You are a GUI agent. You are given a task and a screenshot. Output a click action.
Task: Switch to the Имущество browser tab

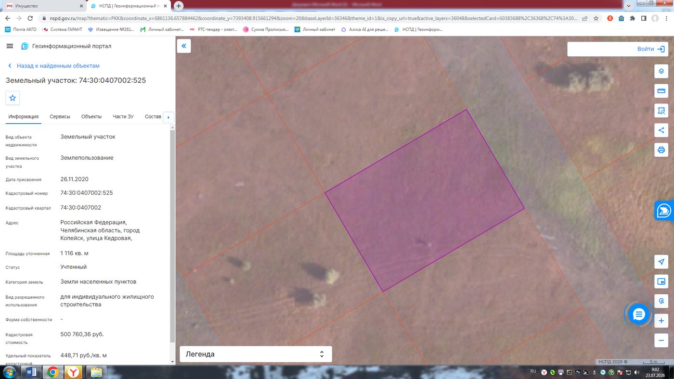pyautogui.click(x=43, y=6)
